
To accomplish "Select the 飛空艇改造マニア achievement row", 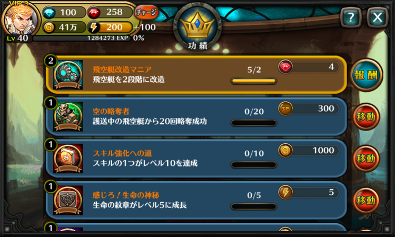I will point(196,75).
